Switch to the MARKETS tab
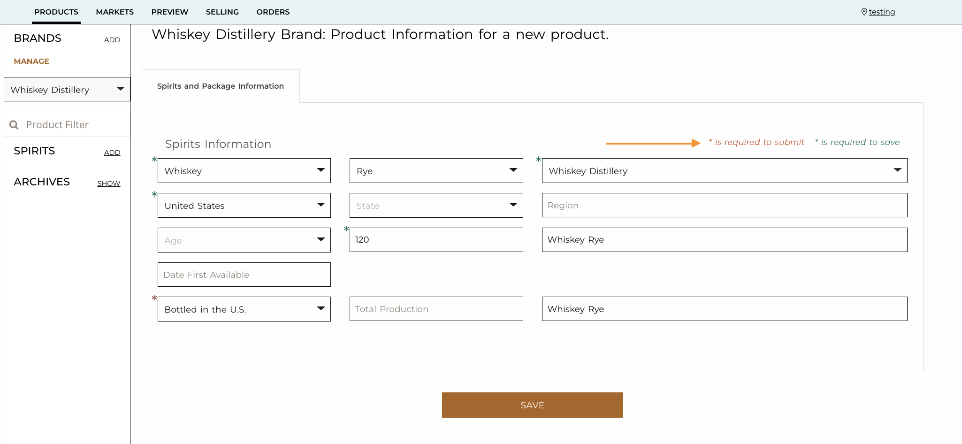Image resolution: width=962 pixels, height=444 pixels. [115, 12]
